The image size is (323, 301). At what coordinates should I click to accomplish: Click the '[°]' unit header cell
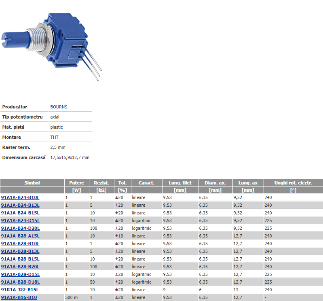293,190
